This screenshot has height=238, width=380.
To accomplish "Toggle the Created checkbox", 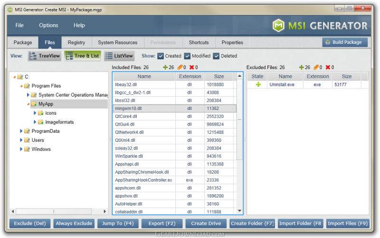I will [x=161, y=56].
